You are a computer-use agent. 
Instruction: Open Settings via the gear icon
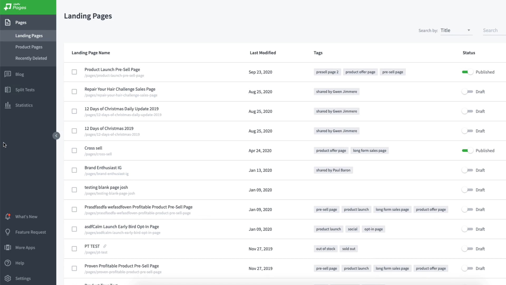coord(8,278)
